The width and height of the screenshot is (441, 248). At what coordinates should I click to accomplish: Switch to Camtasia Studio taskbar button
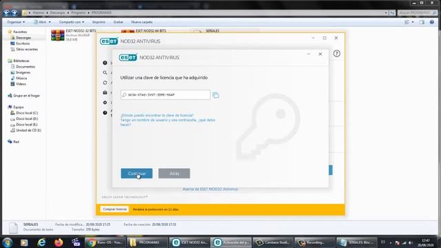(x=273, y=242)
